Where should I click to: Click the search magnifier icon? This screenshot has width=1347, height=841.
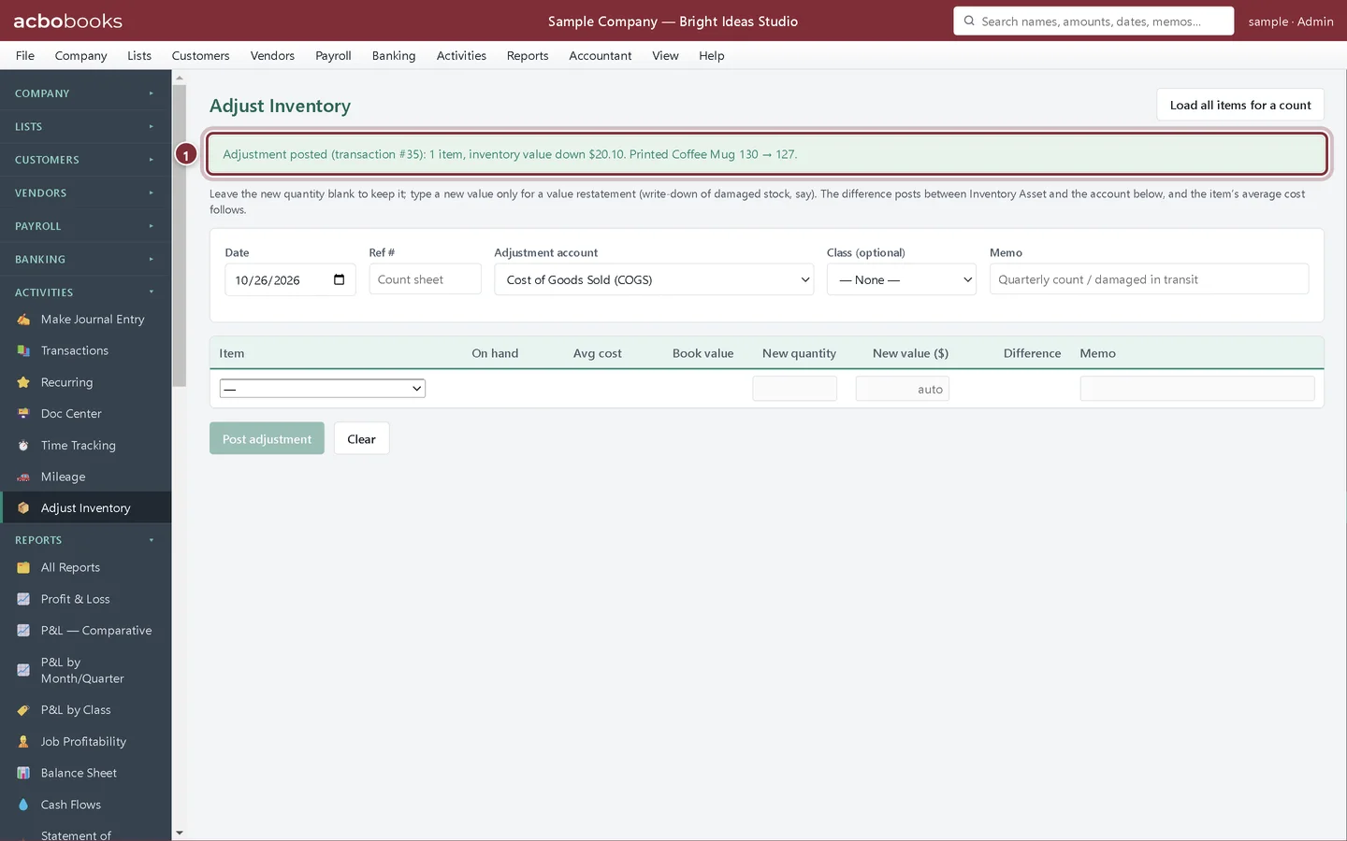click(x=969, y=21)
